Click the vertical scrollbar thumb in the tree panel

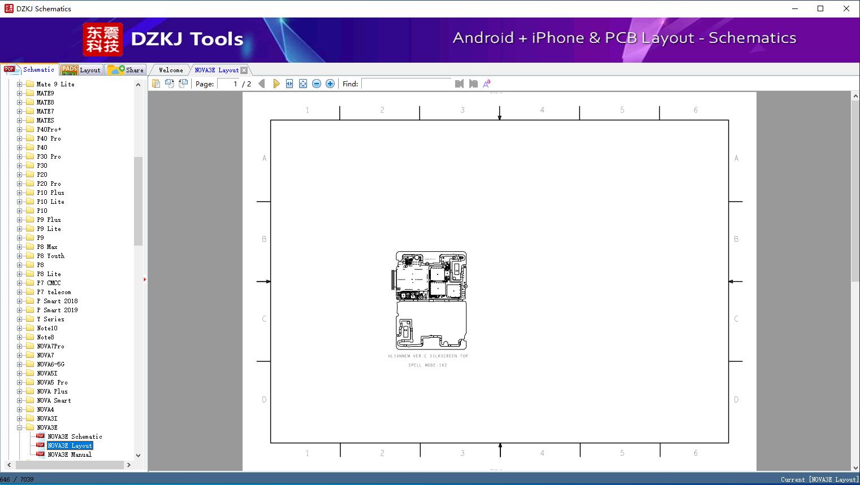point(138,201)
